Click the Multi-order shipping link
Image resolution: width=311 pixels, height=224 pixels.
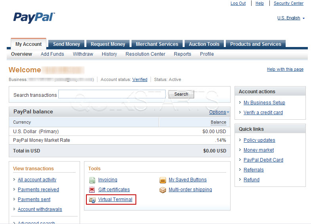point(190,190)
